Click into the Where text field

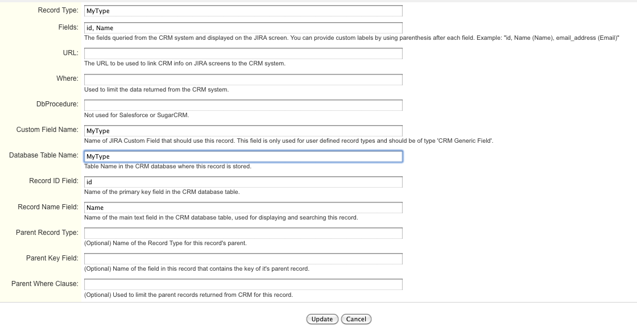(243, 79)
